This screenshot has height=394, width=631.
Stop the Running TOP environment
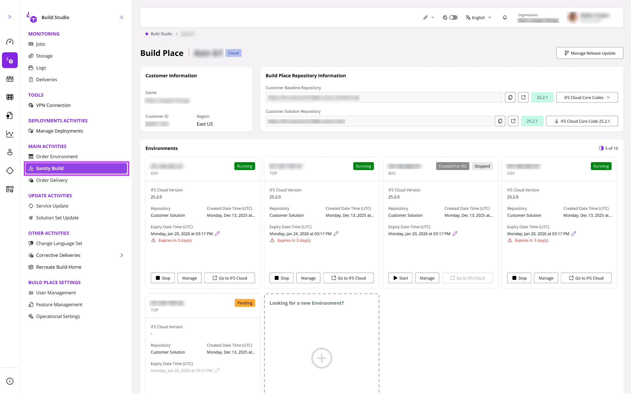(281, 278)
